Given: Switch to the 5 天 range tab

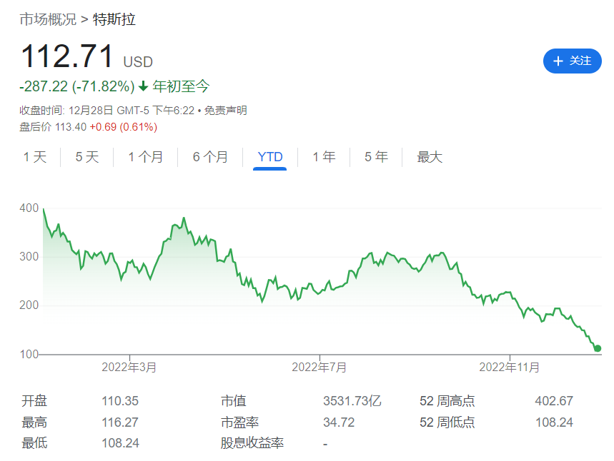Looking at the screenshot, I should (87, 157).
